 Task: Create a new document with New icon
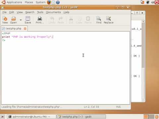(5, 20)
